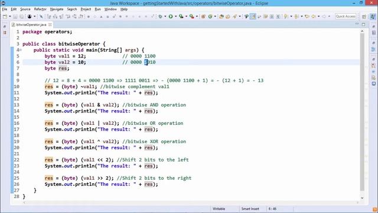The width and height of the screenshot is (378, 213).
Task: Click on '//Shift 2 bits to the right' comment
Action: click(x=154, y=178)
